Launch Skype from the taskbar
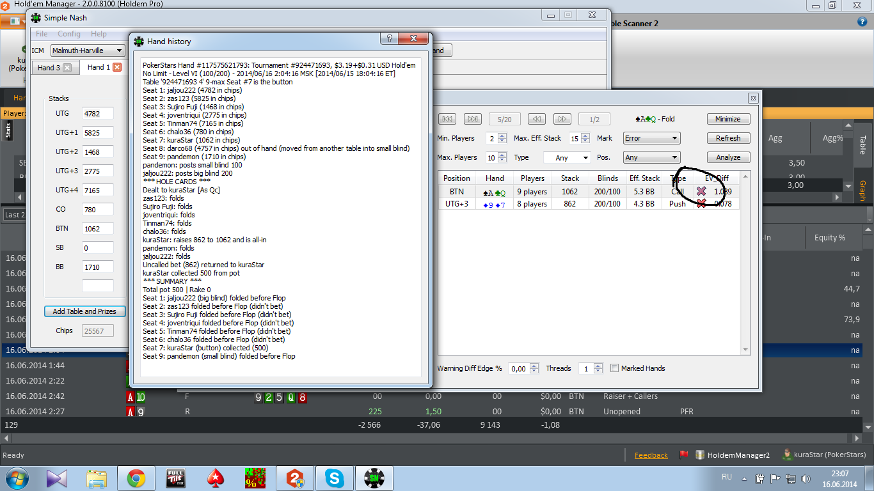Image resolution: width=874 pixels, height=491 pixels. (334, 478)
